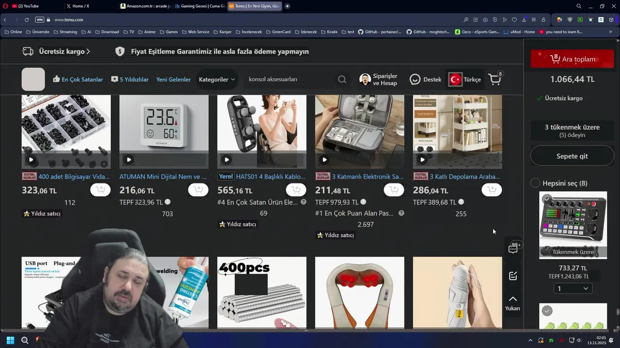Image resolution: width=620 pixels, height=348 pixels.
Task: Click the heart bookmark icon in address bar
Action: [514, 20]
